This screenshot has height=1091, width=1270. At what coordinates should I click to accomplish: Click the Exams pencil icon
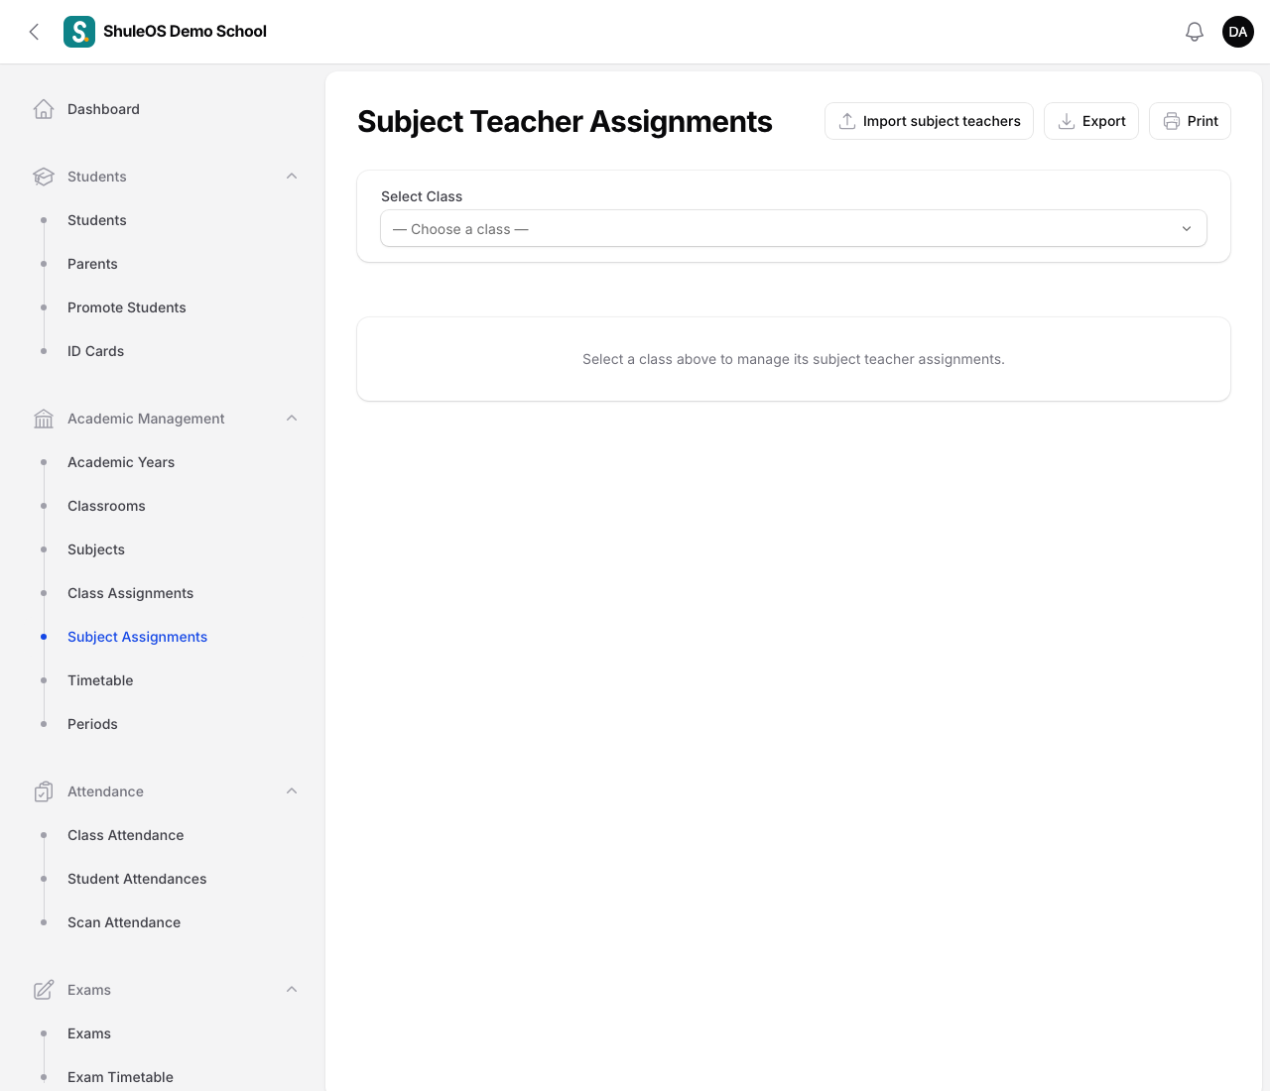(x=44, y=990)
